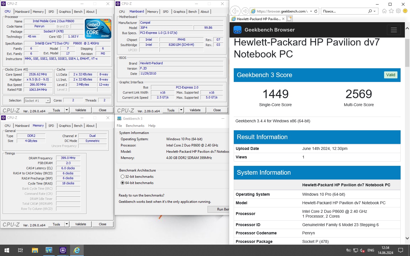Viewport: 410px width, 256px height.
Task: Refresh the Geekbench browser page
Action: pos(316,11)
